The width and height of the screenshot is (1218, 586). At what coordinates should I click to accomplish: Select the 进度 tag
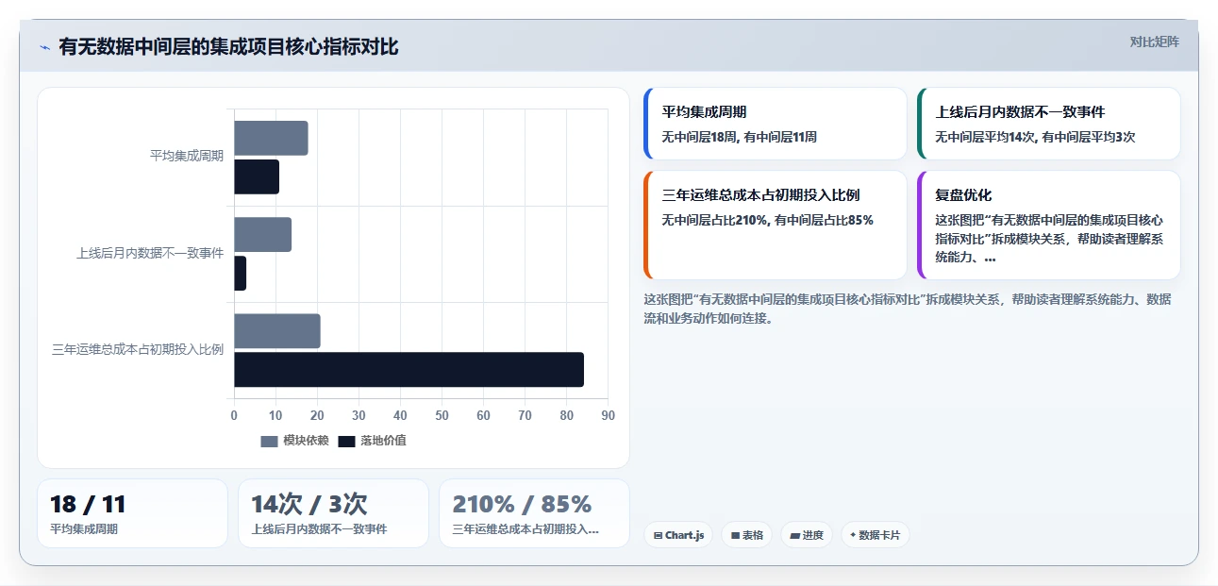807,535
